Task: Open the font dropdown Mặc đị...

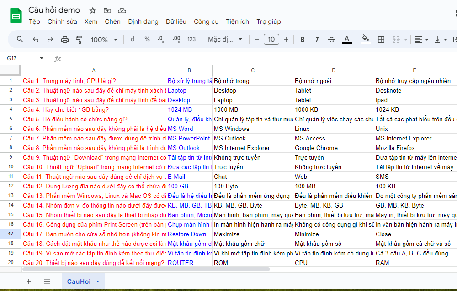Action: [x=225, y=39]
